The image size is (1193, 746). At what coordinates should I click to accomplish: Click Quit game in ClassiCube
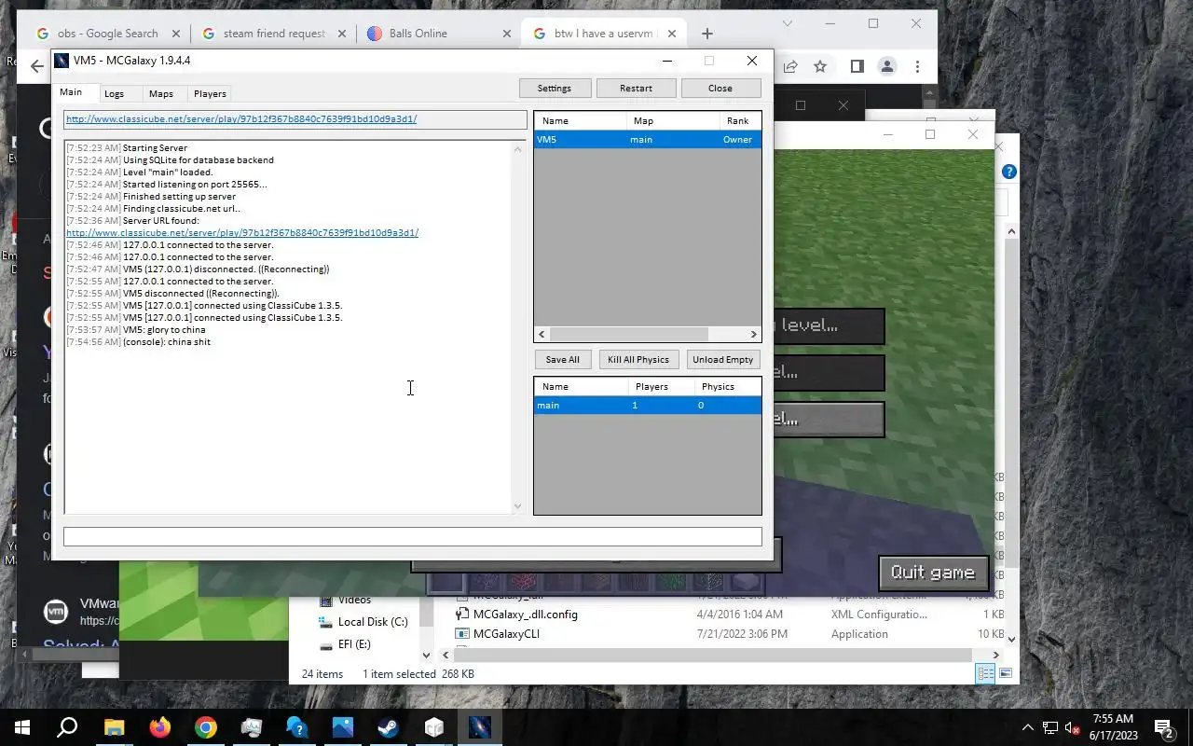932,573
